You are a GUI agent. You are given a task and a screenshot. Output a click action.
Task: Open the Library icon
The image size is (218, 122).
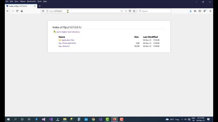tap(195, 11)
